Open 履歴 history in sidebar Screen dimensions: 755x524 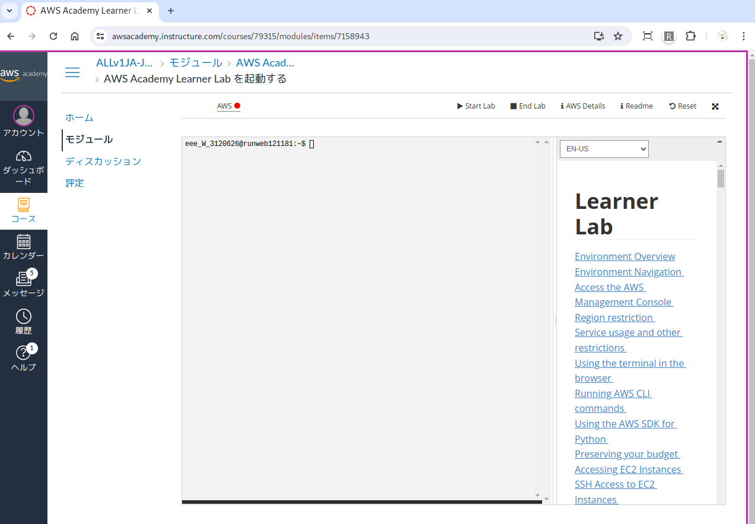click(x=24, y=322)
